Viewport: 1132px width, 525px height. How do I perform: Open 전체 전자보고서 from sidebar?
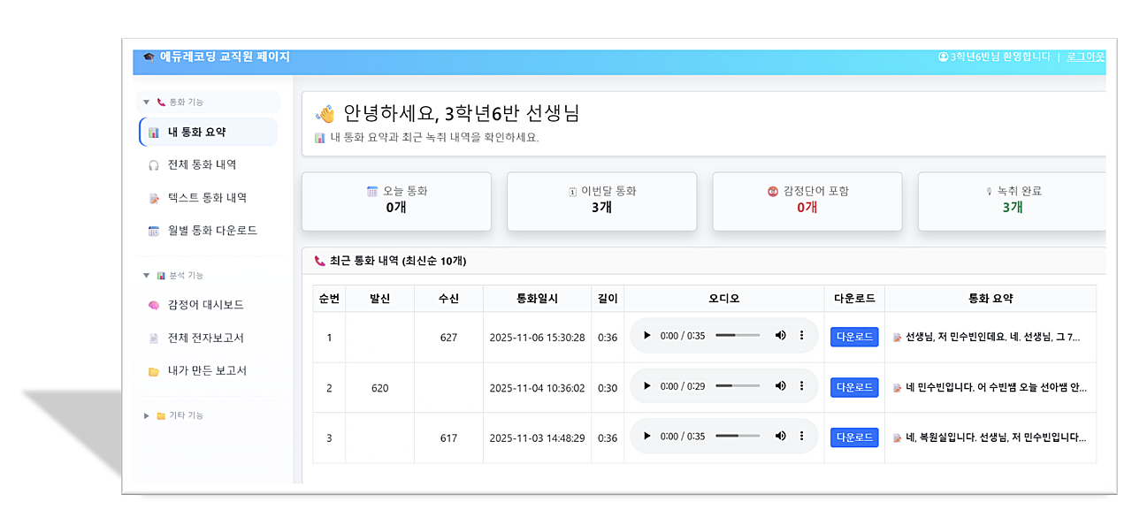pos(205,338)
